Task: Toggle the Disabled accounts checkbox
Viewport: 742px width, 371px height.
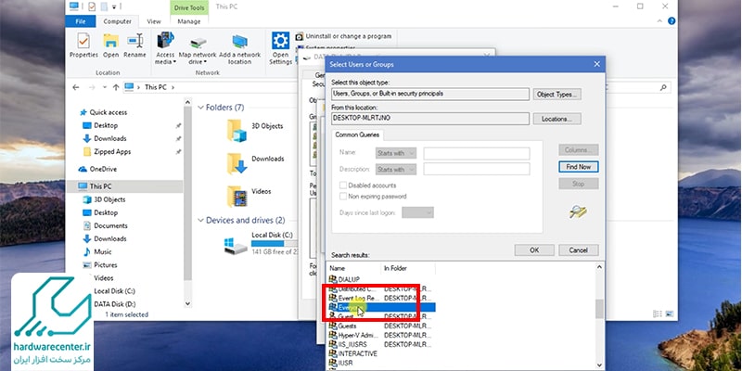Action: pyautogui.click(x=343, y=185)
